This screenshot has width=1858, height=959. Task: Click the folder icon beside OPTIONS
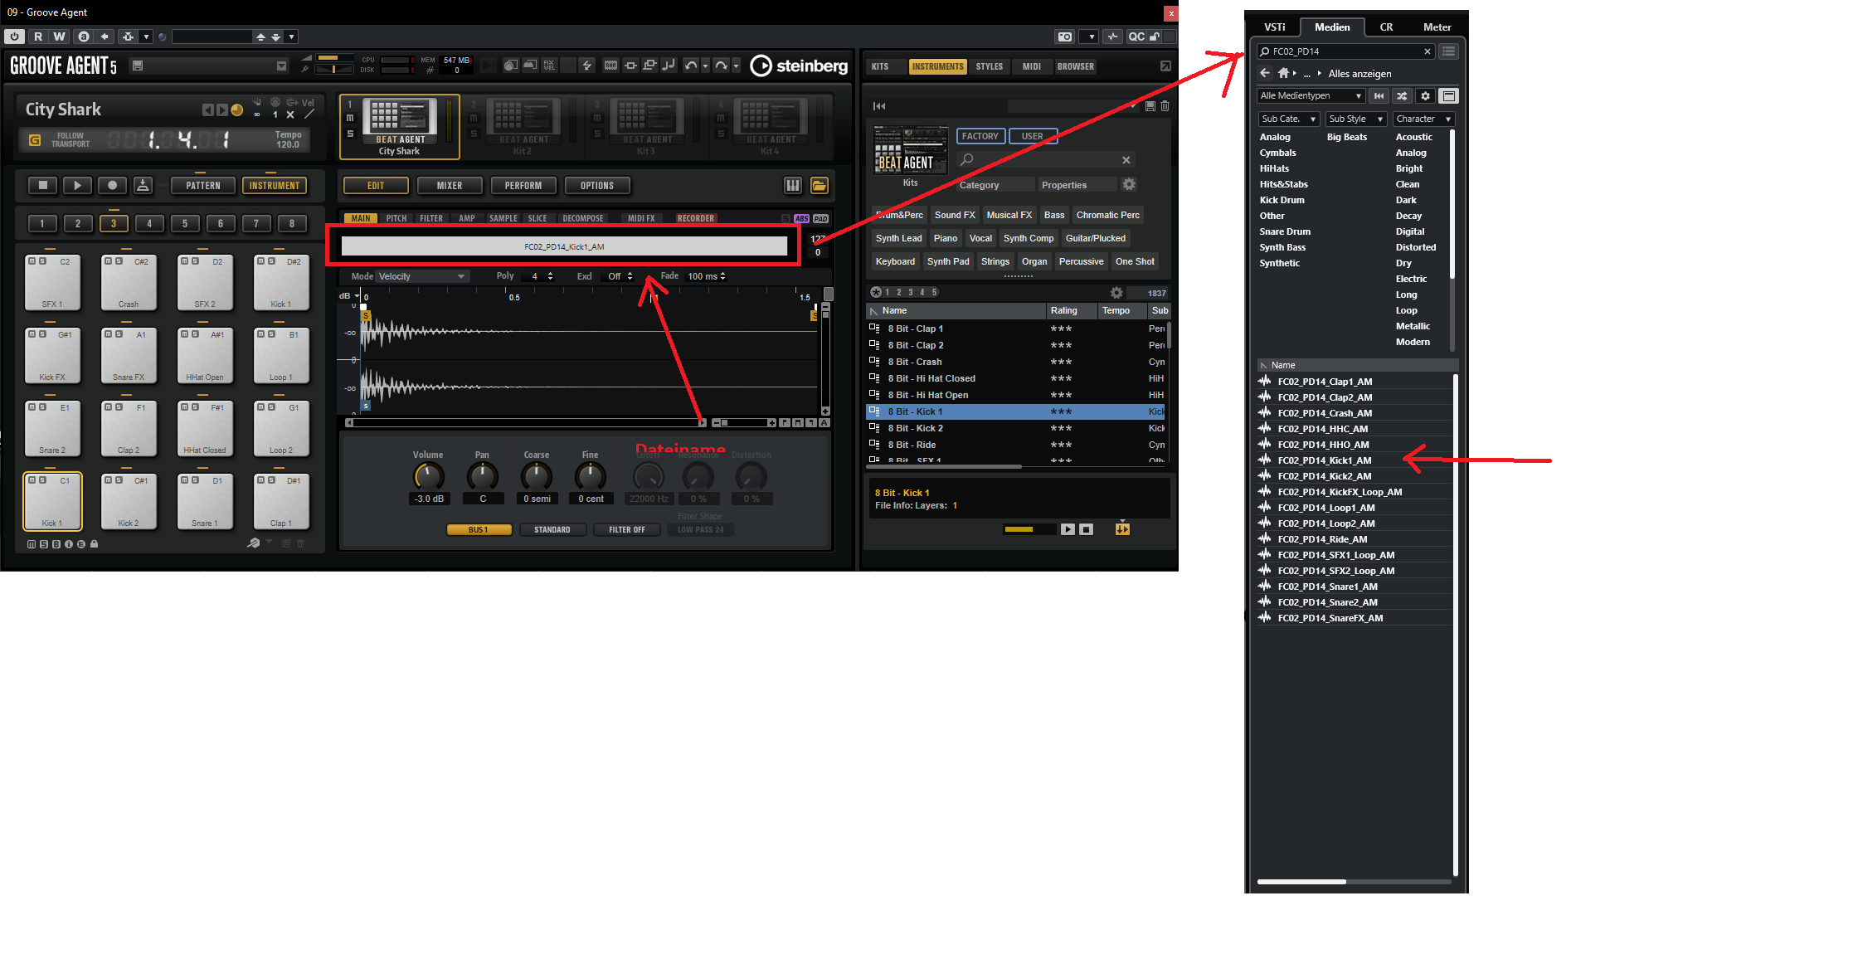pos(819,186)
